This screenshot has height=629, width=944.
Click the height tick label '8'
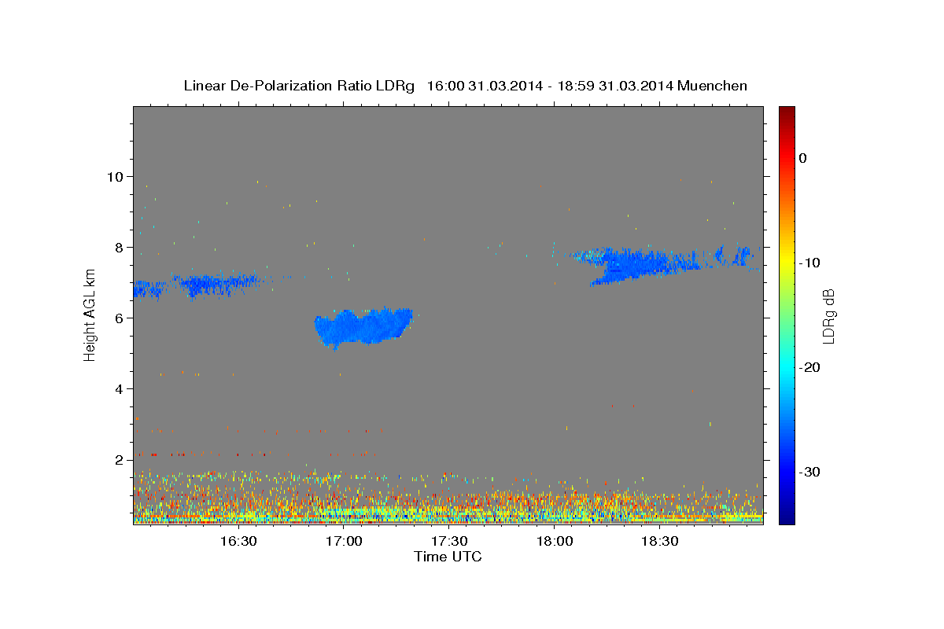point(121,247)
